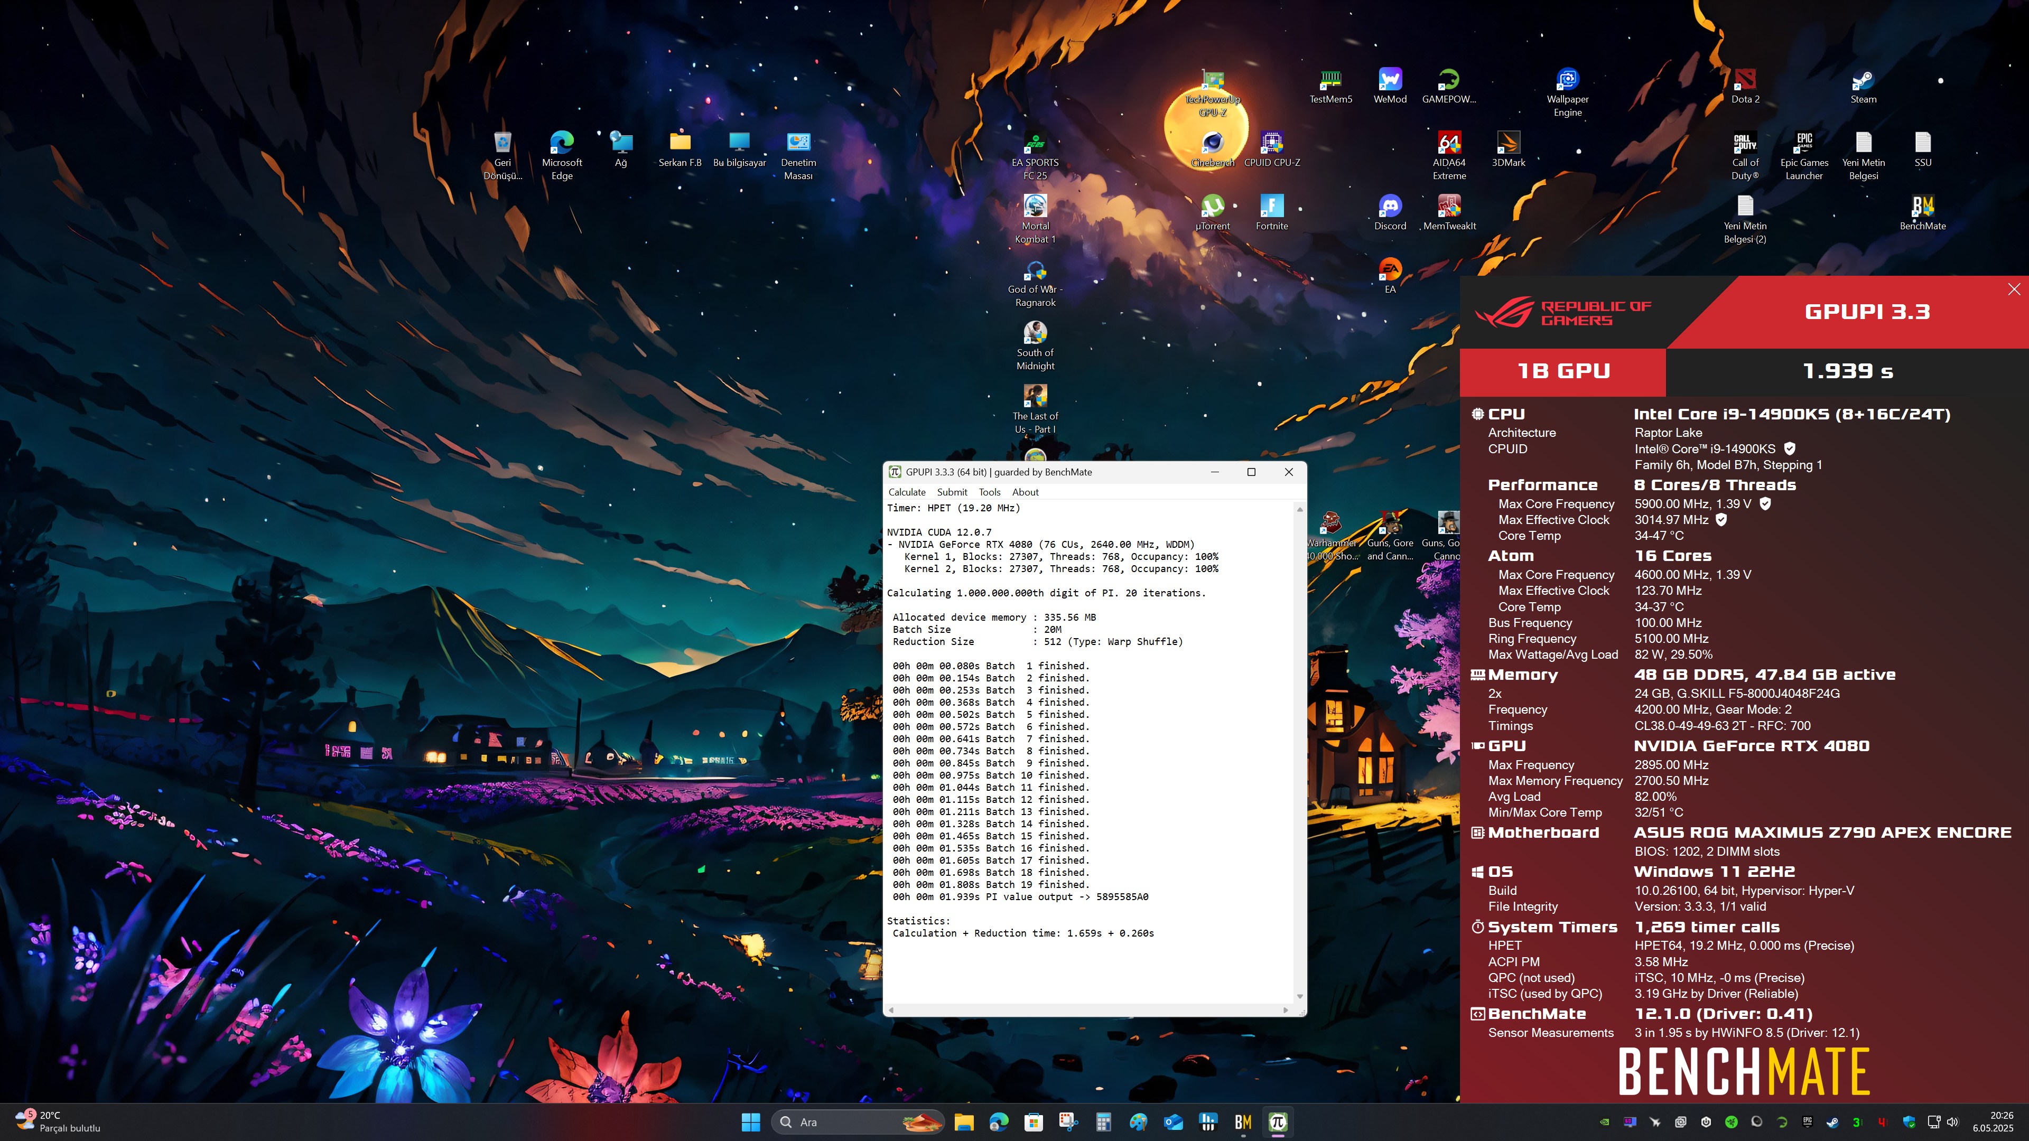
Task: Open MemTweakIt desktop icon
Action: (x=1448, y=212)
